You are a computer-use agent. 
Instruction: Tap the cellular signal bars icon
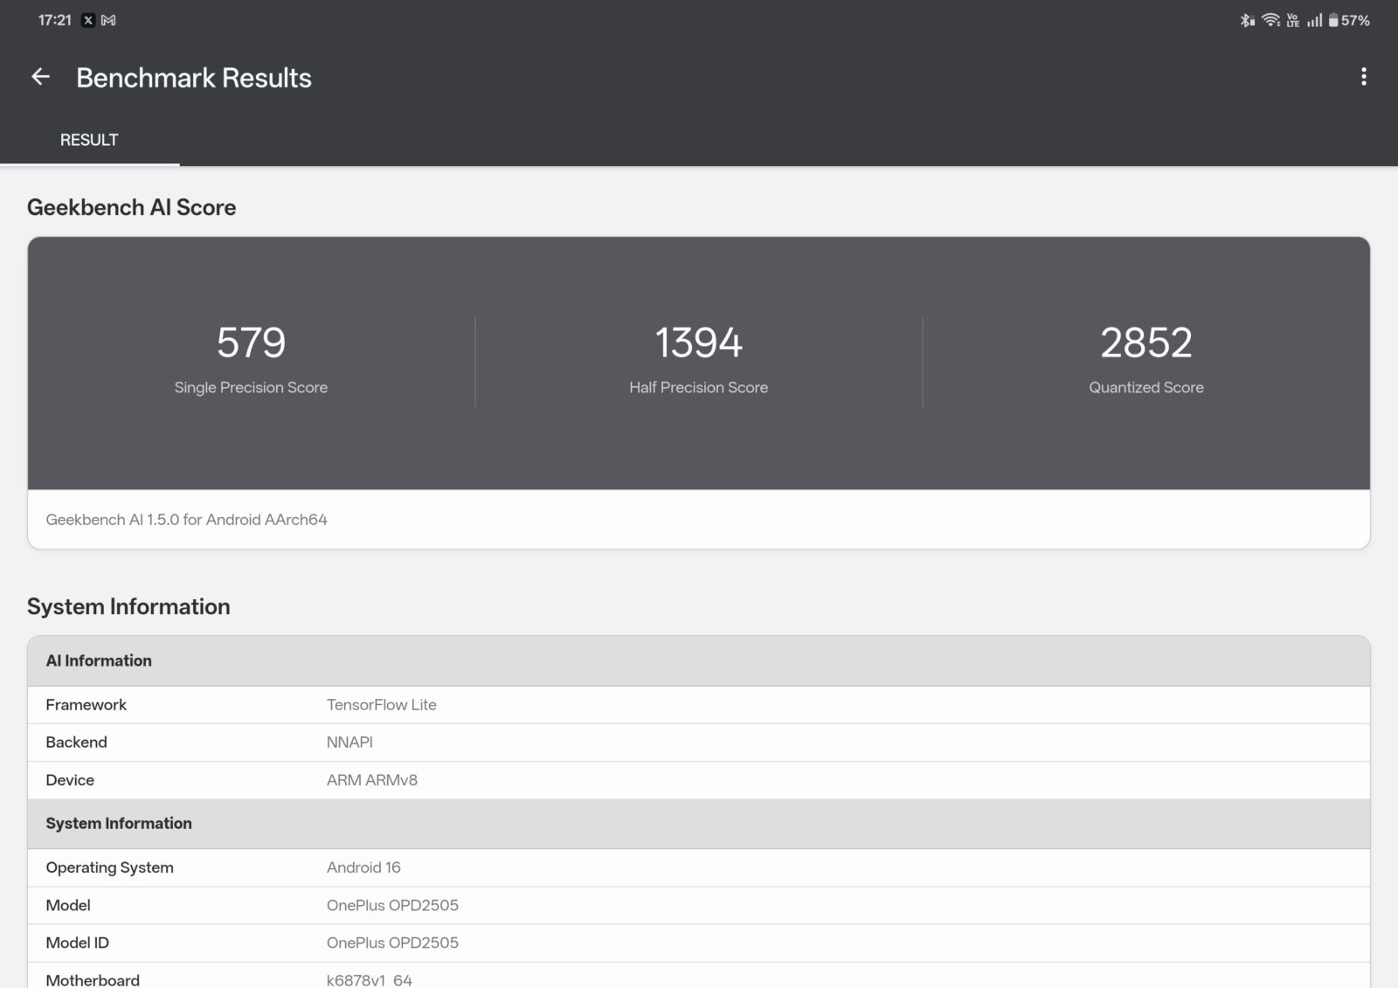(x=1314, y=20)
